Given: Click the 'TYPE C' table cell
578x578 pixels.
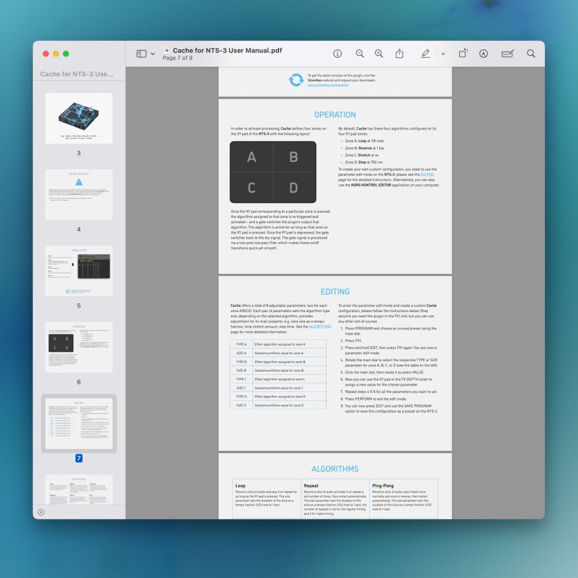Looking at the screenshot, I should pyautogui.click(x=241, y=379).
